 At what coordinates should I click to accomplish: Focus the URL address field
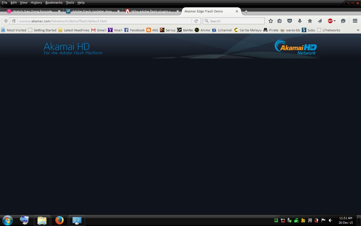tap(104, 21)
